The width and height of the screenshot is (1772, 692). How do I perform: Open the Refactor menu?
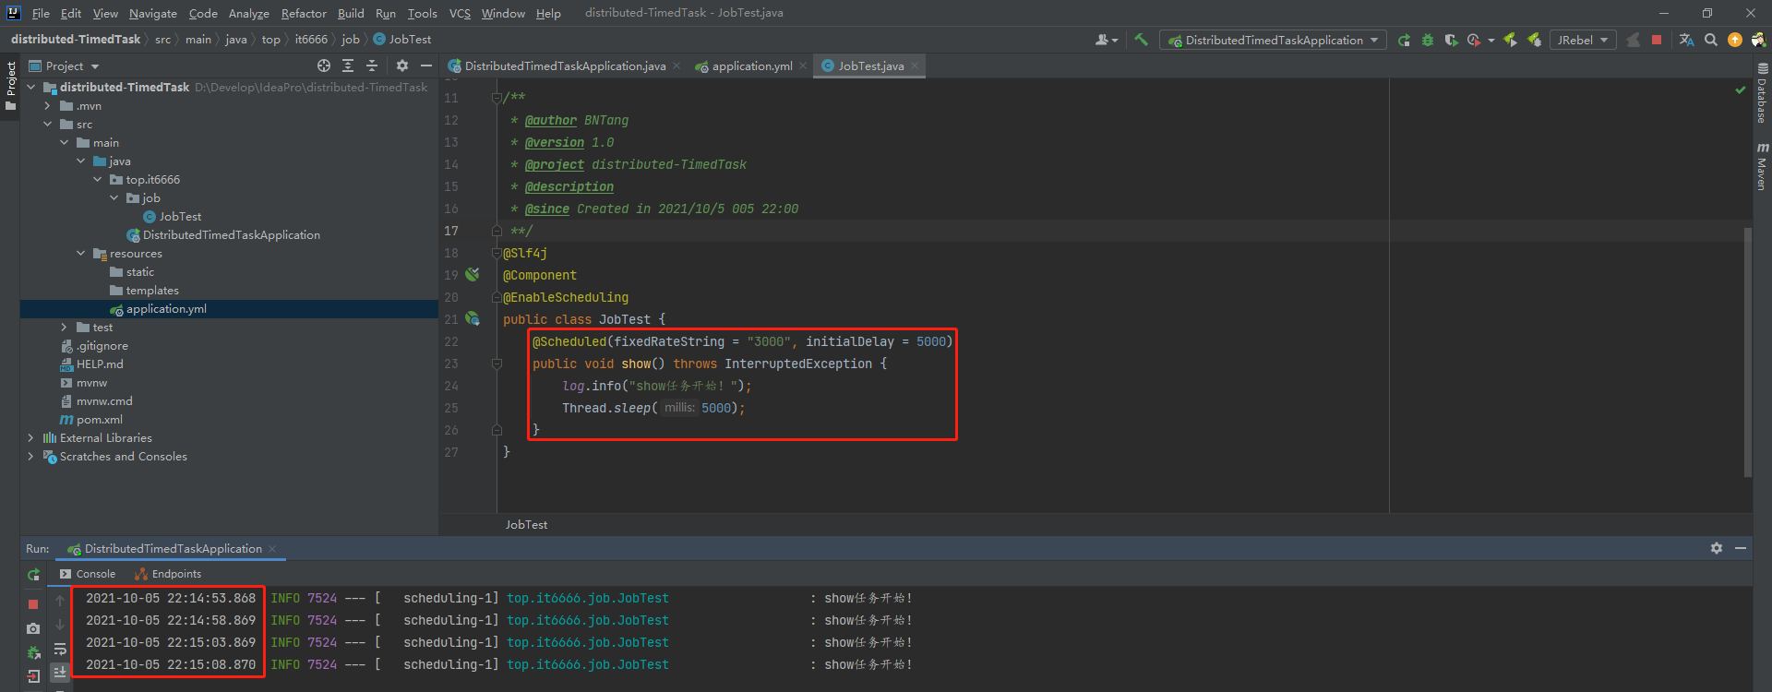point(304,13)
